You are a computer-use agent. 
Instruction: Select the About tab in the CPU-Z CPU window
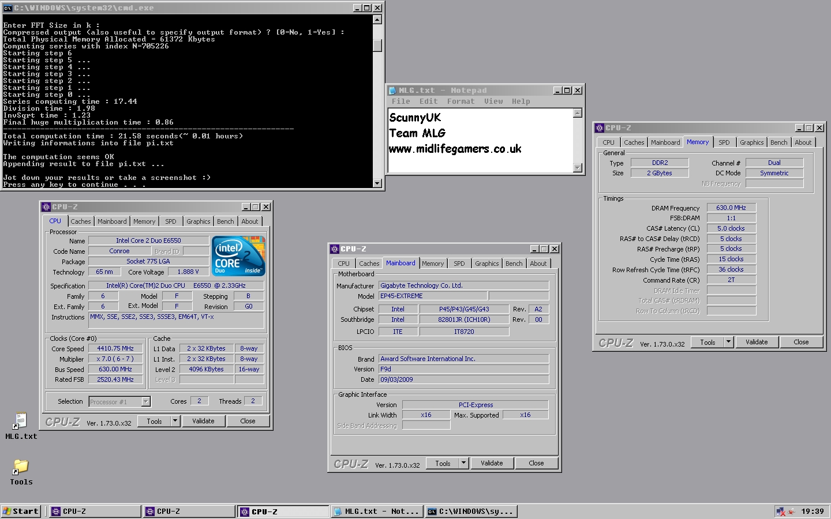(x=250, y=221)
